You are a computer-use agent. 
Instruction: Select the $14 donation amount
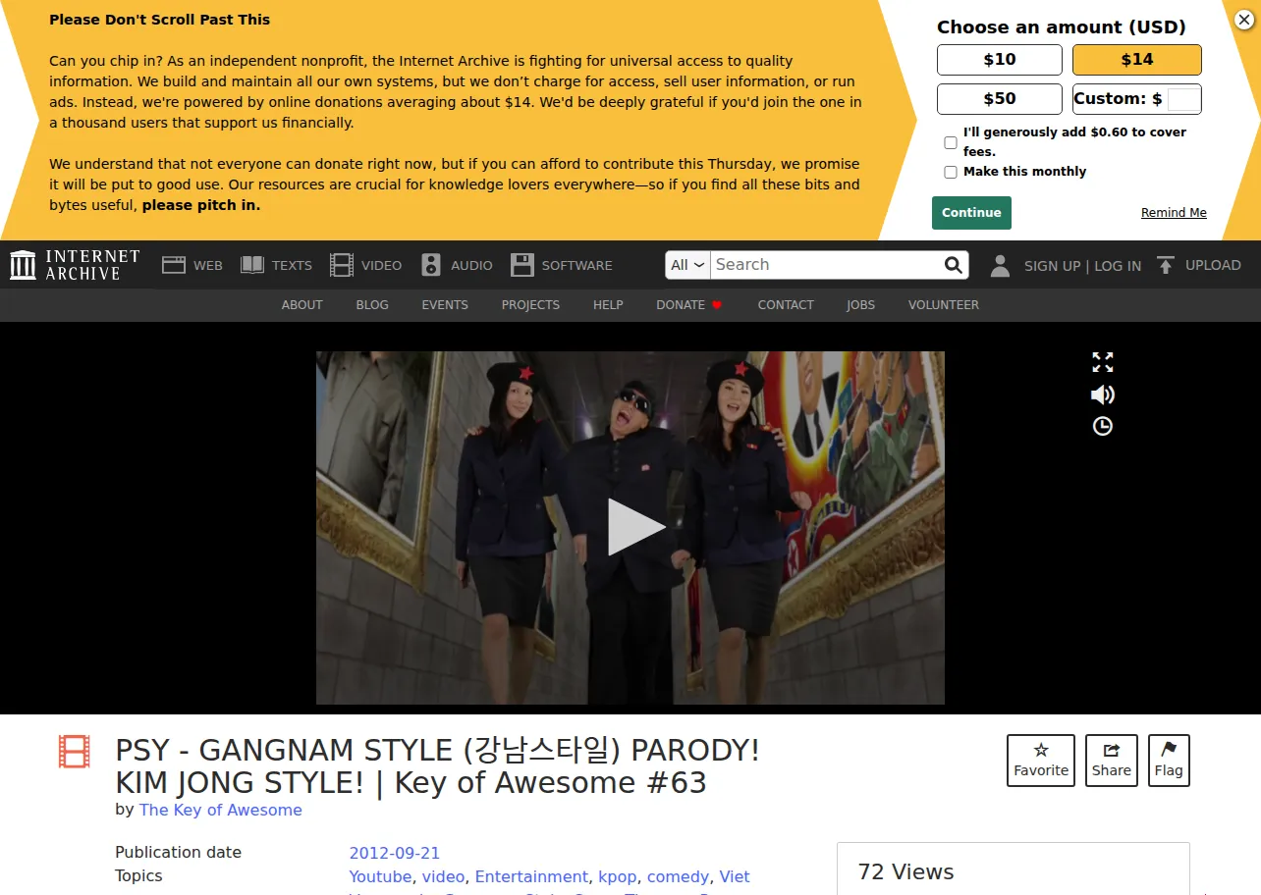click(1137, 60)
